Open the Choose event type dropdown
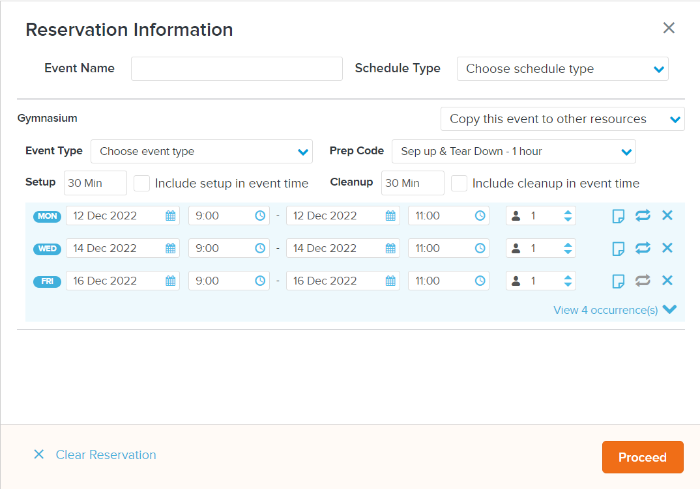The height and width of the screenshot is (489, 700). (201, 151)
